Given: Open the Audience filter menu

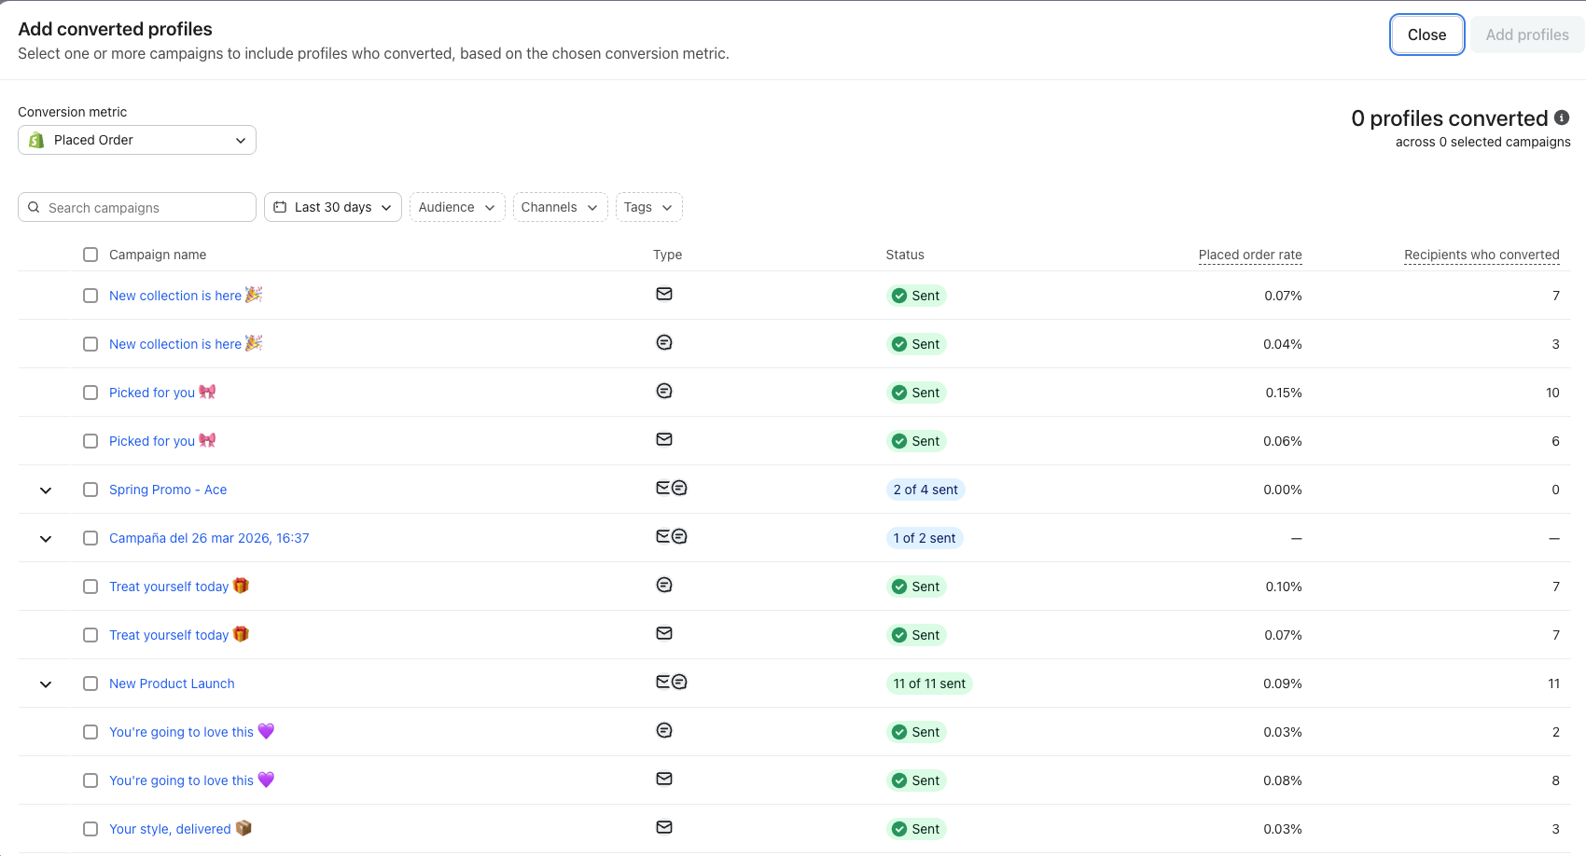Looking at the screenshot, I should 456,207.
